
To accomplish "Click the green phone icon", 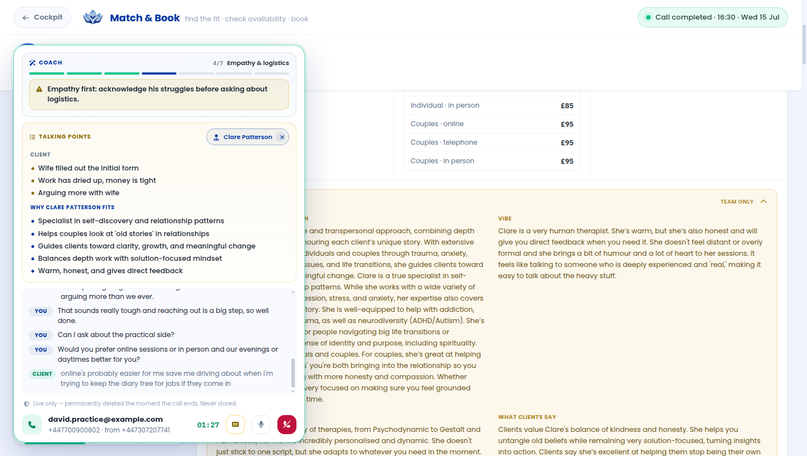I will tap(32, 425).
